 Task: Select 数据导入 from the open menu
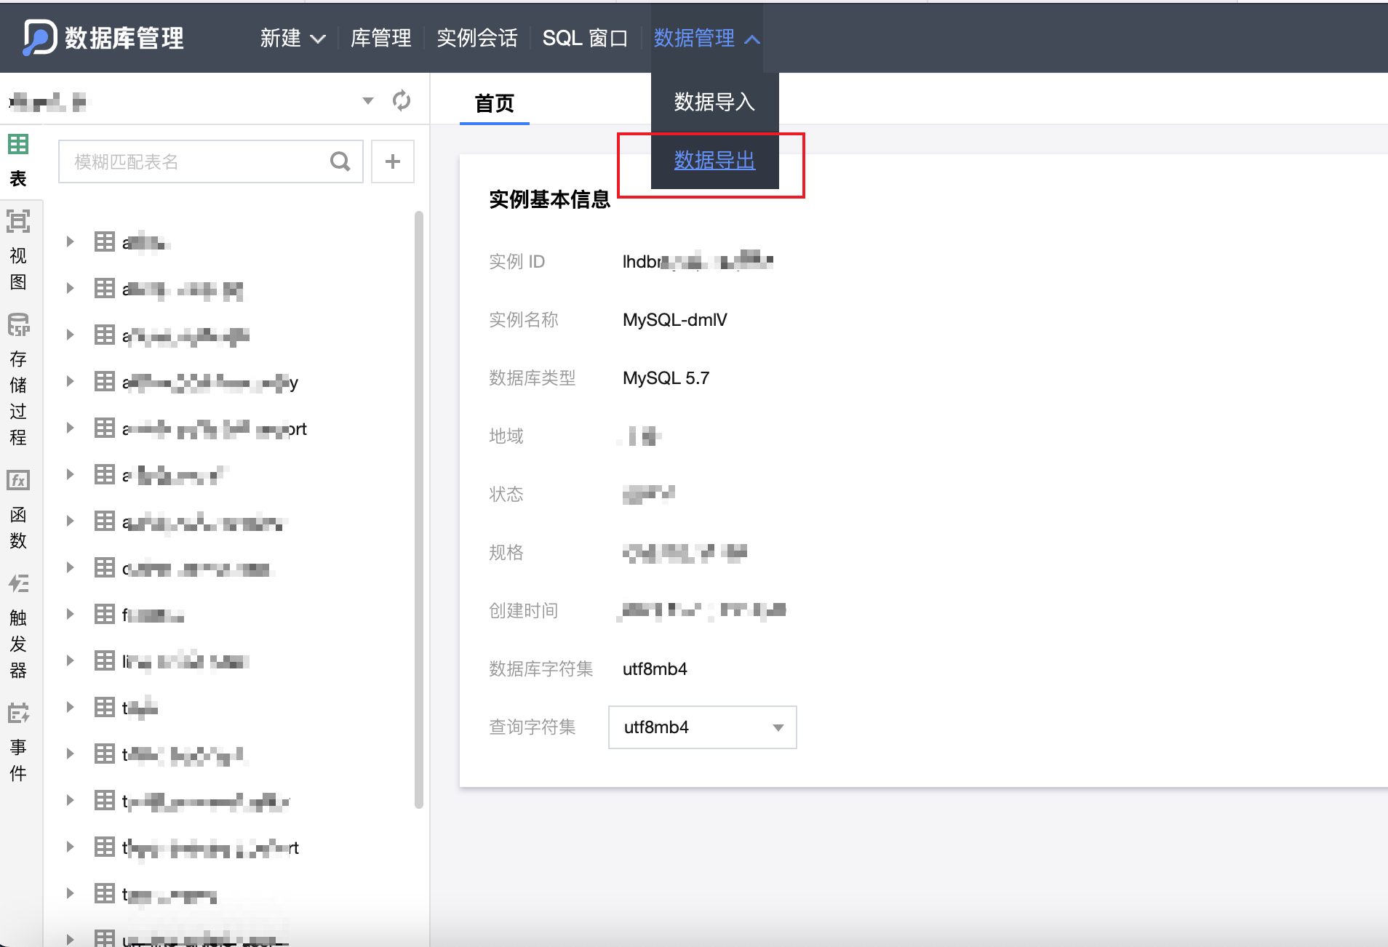714,102
